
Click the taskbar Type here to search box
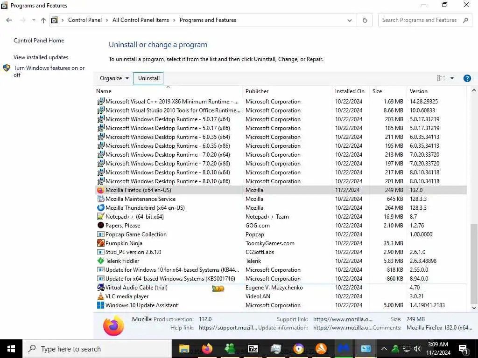point(97,349)
